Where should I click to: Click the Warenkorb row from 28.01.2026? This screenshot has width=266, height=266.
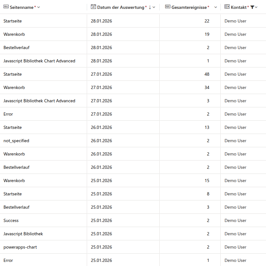point(14,34)
